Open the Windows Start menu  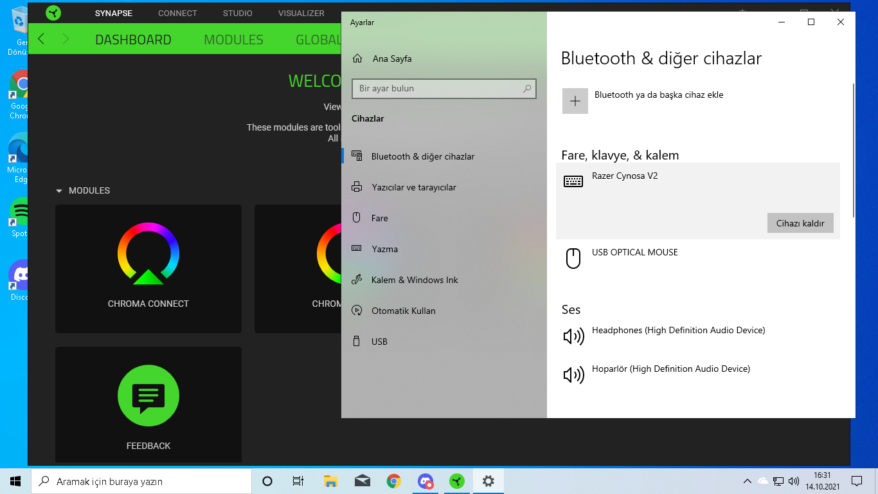point(15,481)
